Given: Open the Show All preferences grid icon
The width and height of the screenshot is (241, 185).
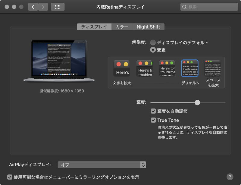Looking at the screenshot, I should click(x=57, y=6).
